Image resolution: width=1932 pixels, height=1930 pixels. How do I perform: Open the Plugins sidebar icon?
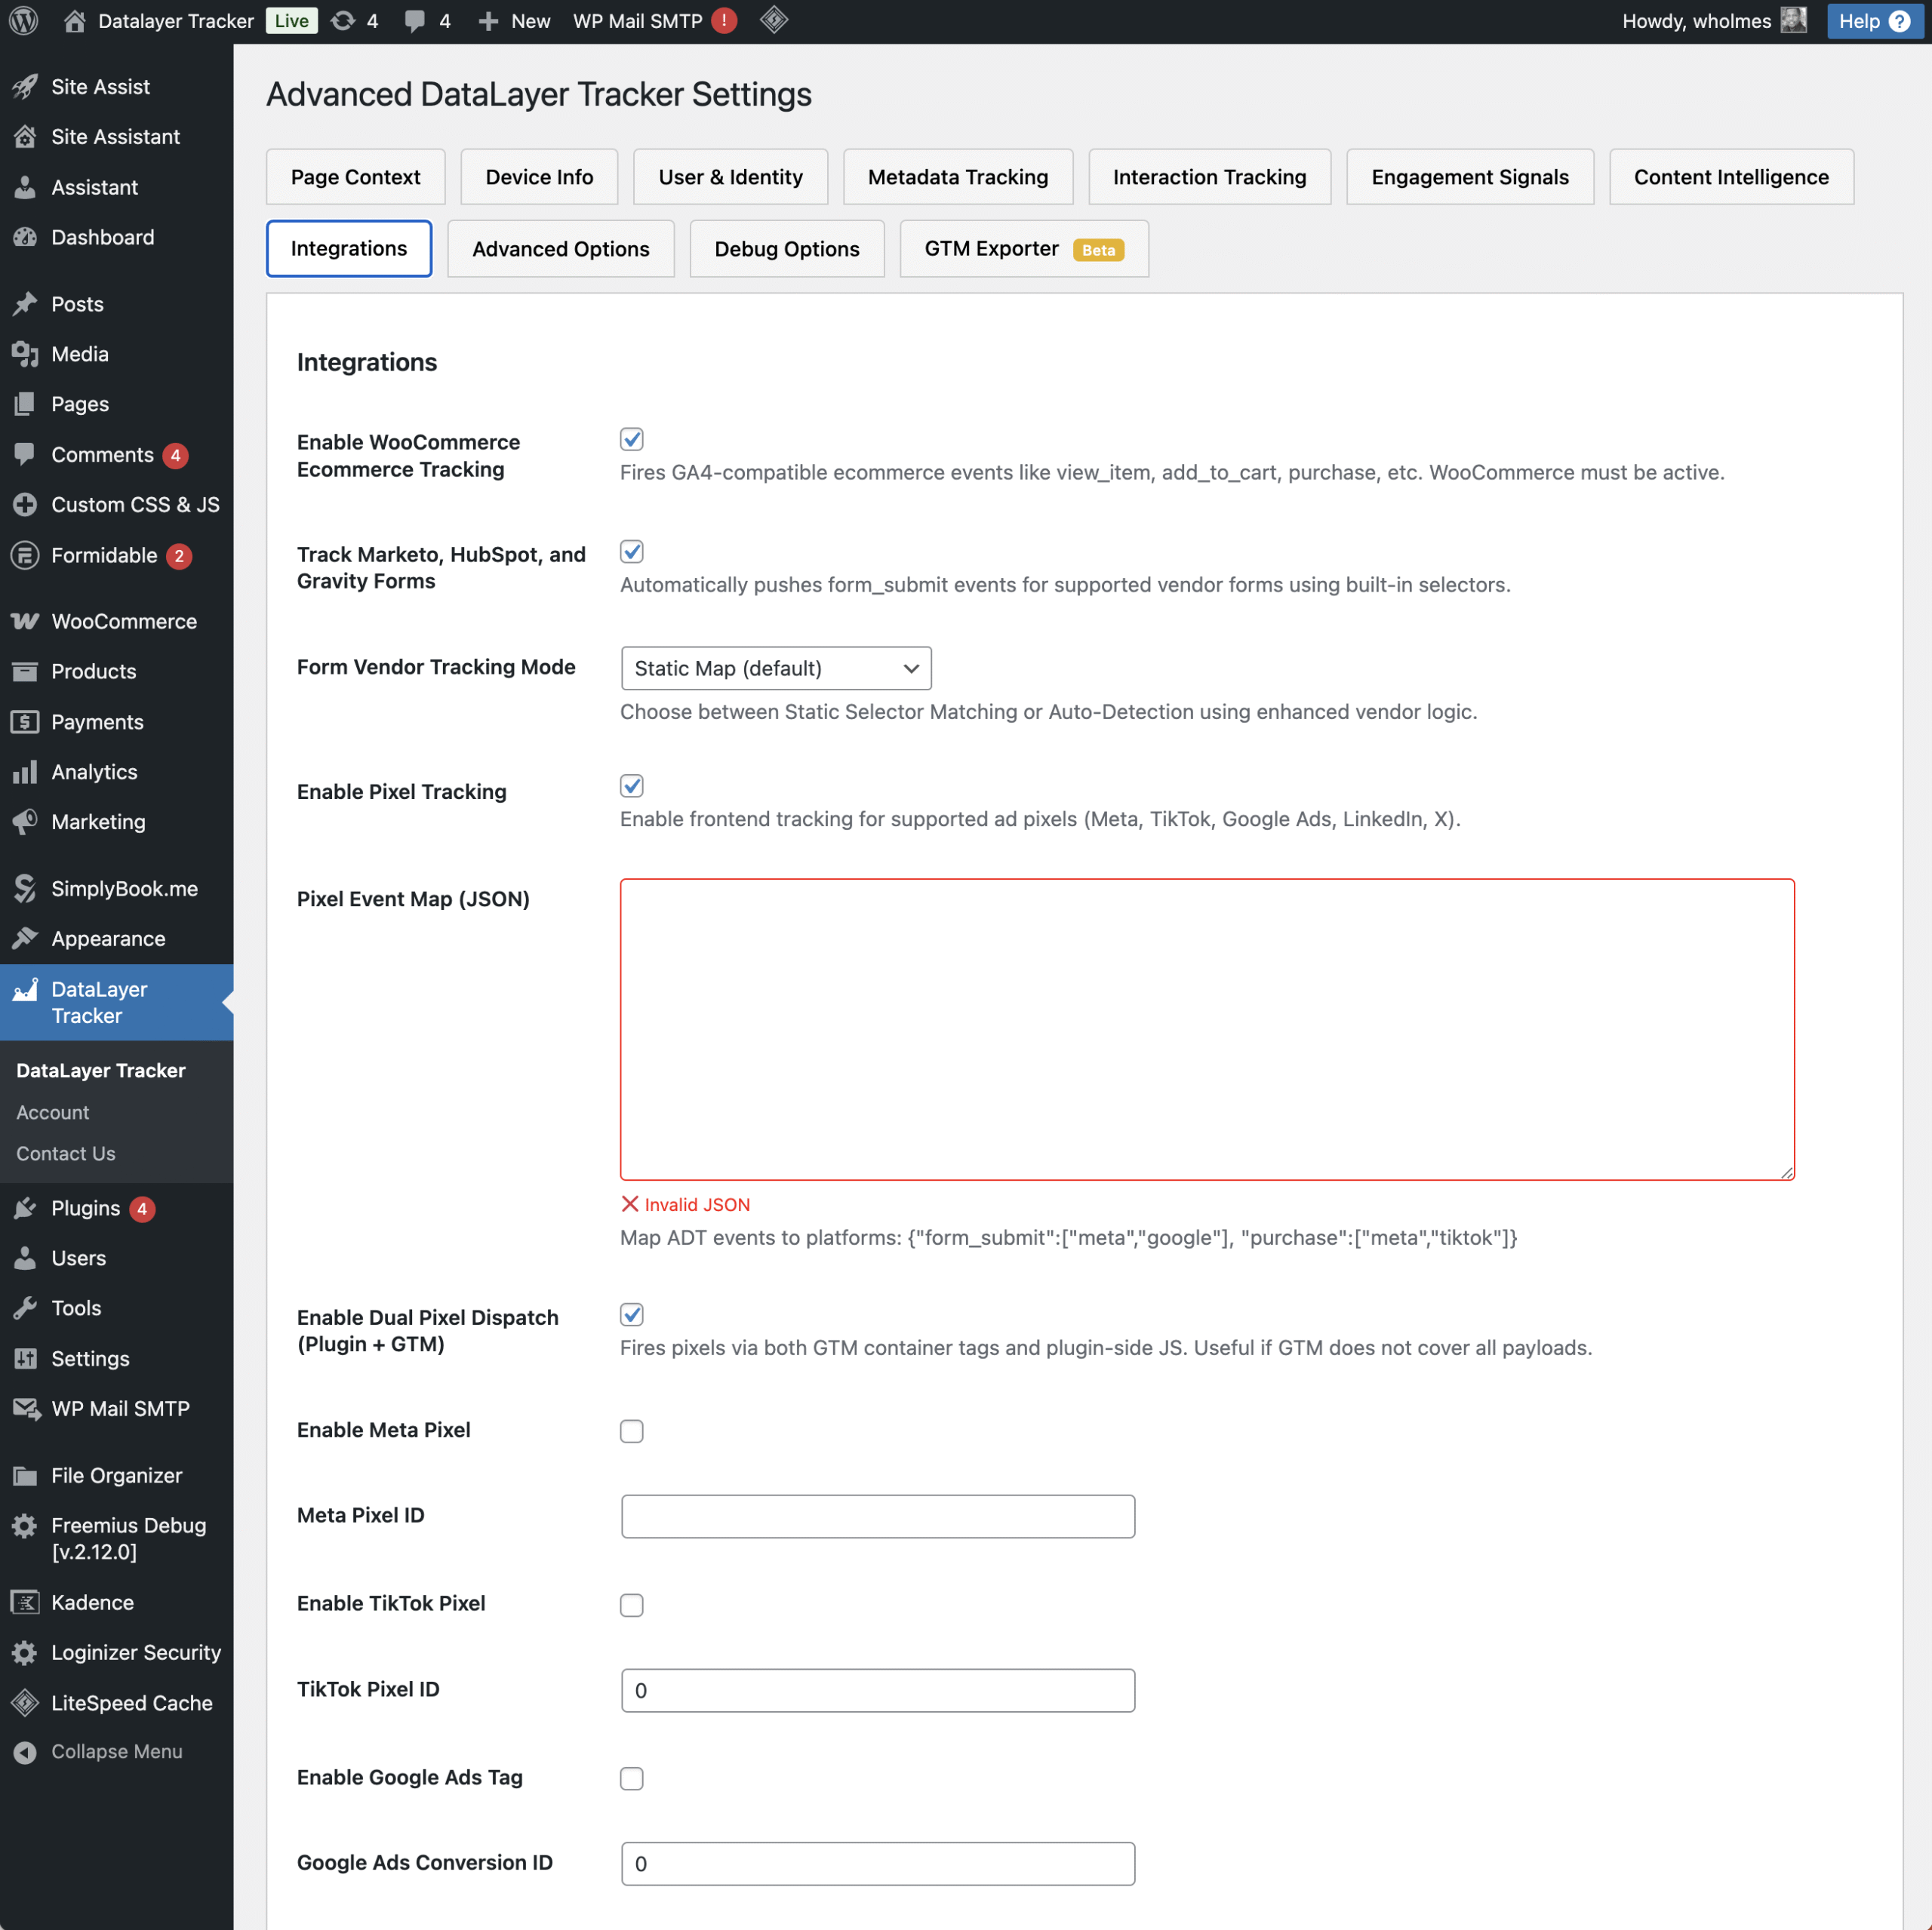click(x=25, y=1208)
